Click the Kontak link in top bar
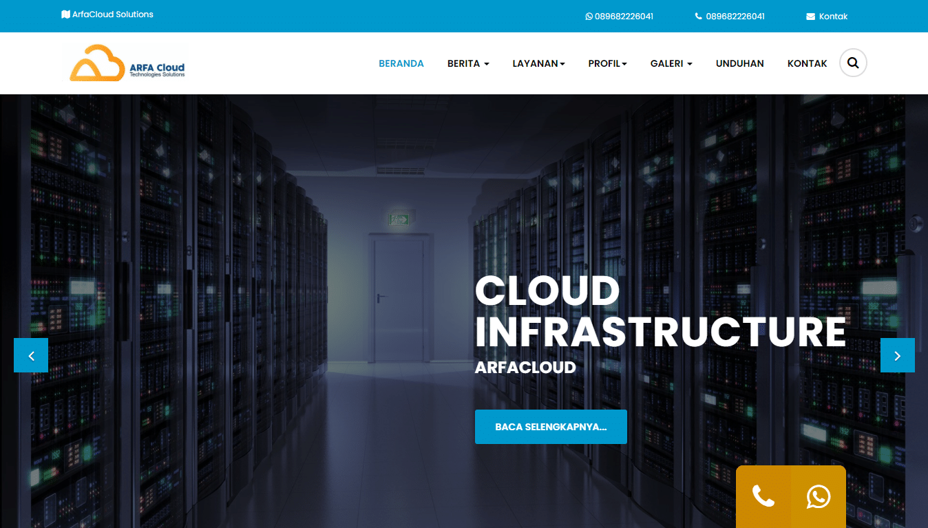The image size is (928, 528). [x=833, y=17]
